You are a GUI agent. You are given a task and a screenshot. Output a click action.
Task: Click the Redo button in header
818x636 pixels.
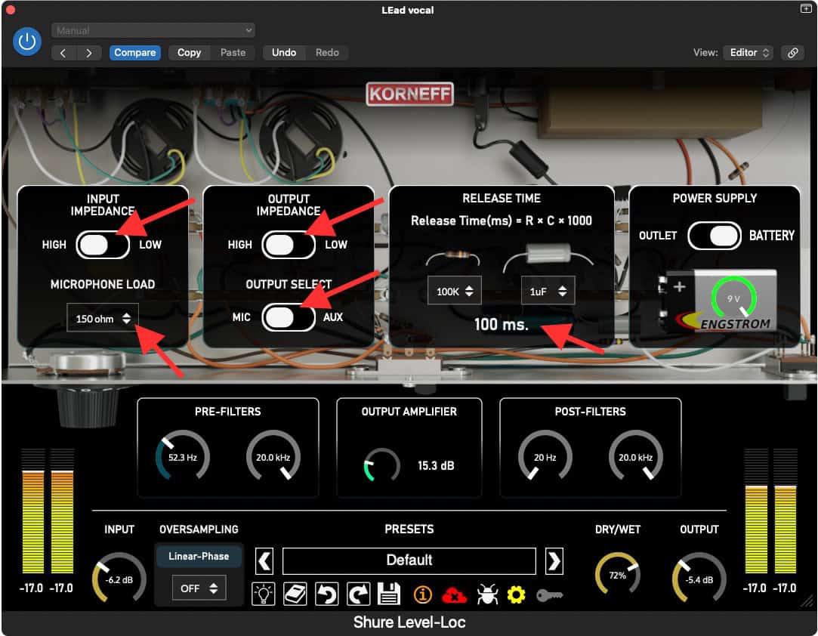click(x=327, y=53)
